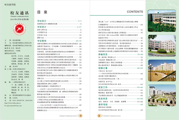
Task: Click the 目录 heading
Action: click(42, 12)
